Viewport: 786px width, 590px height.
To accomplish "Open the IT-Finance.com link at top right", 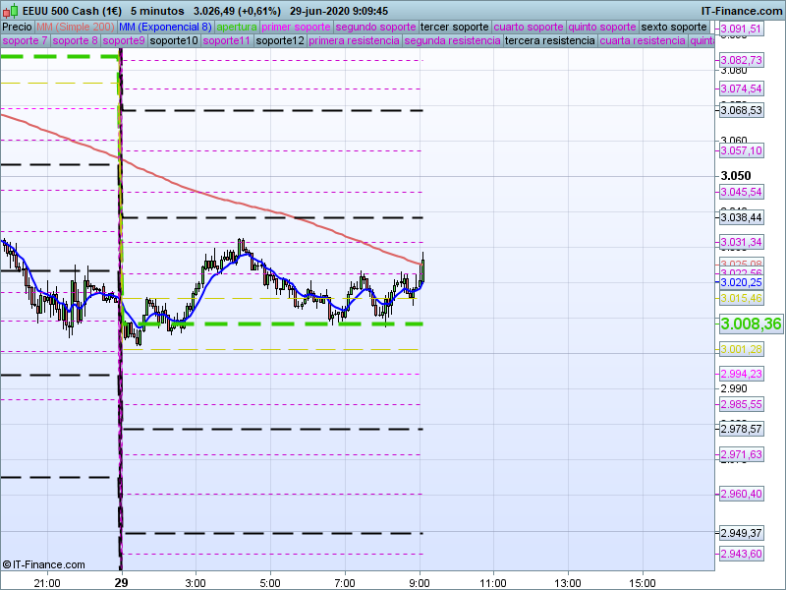I will 741,11.
